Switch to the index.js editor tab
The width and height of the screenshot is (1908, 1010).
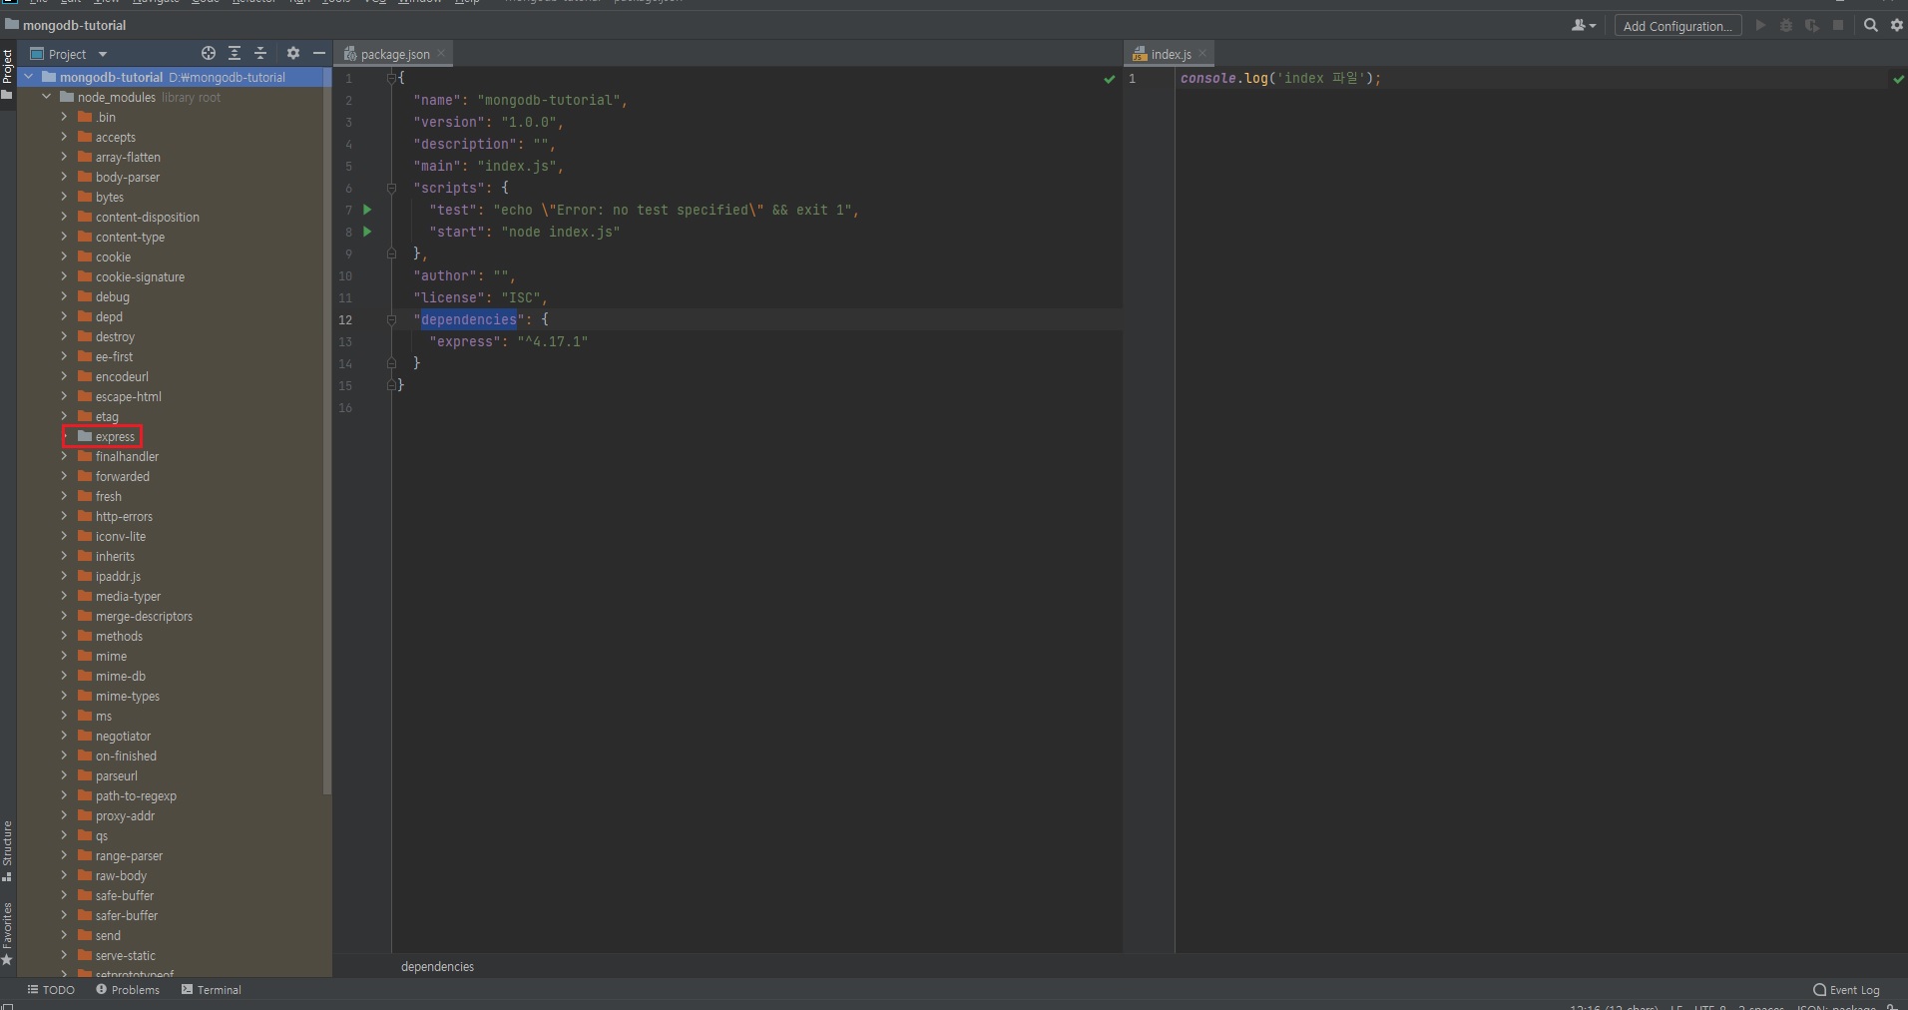point(1170,54)
